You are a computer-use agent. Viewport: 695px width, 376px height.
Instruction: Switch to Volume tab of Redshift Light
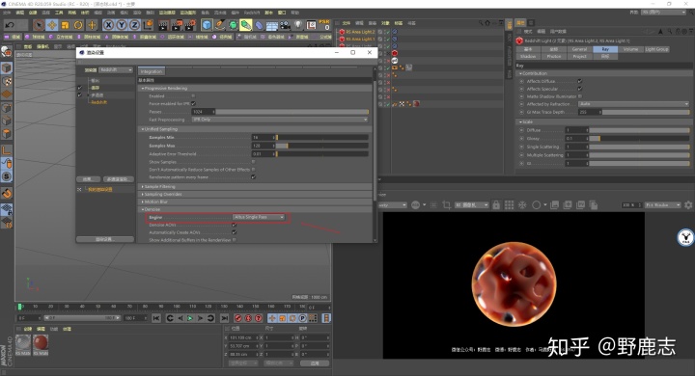pyautogui.click(x=630, y=49)
